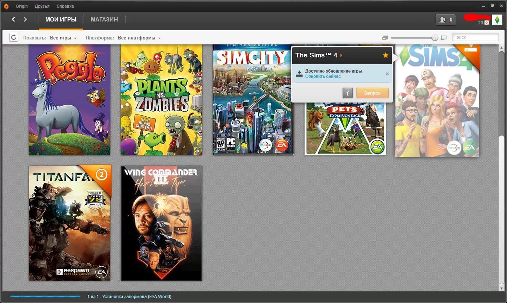Click the download update icon

(299, 73)
